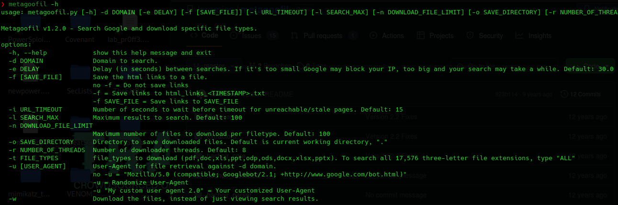
Task: Click the commits history clock icon
Action: tap(564, 94)
